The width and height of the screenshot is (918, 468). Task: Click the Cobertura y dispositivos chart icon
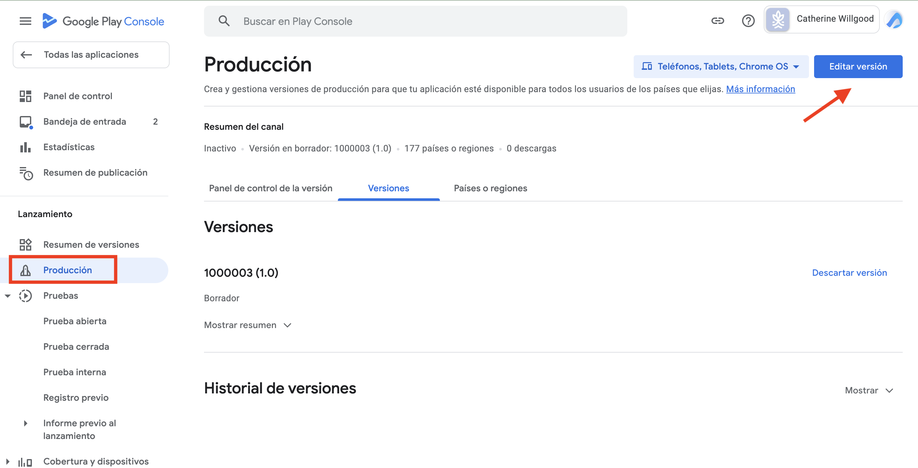25,462
